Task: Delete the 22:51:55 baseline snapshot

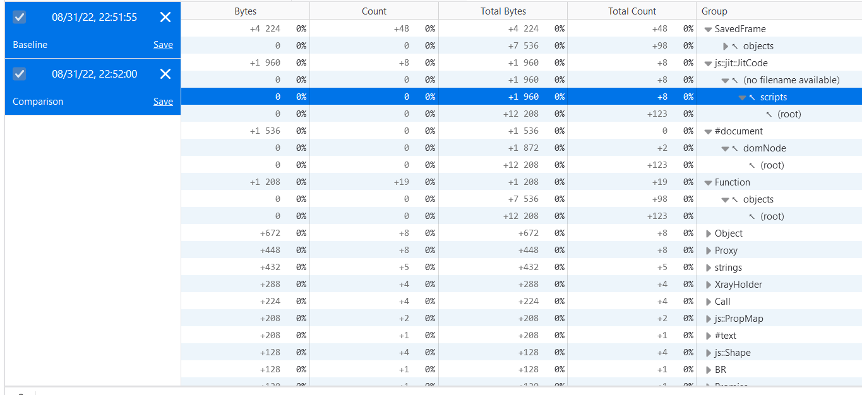Action: [165, 17]
